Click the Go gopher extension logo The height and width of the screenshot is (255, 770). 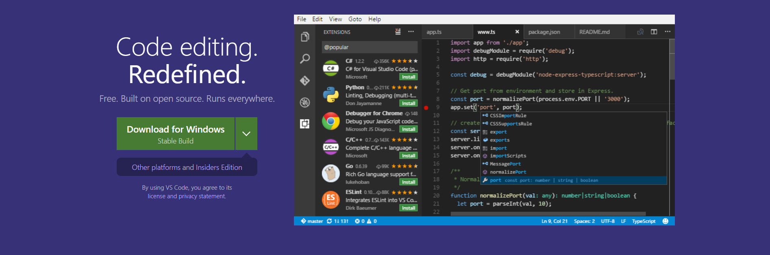331,174
